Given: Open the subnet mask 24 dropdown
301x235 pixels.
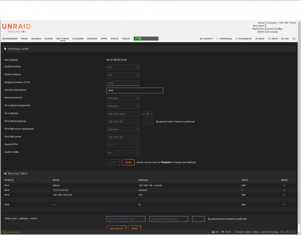Looking at the screenshot, I should pyautogui.click(x=149, y=114).
